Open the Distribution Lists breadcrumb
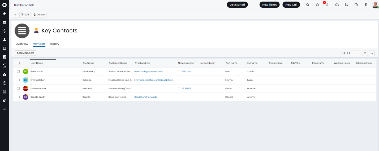 (24, 5)
